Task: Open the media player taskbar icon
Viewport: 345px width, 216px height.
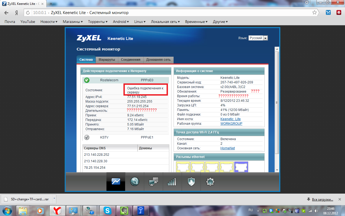Action: tap(40, 210)
